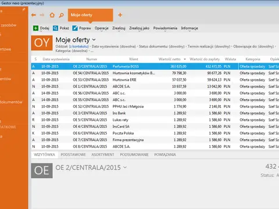Toggle the sidebar pin icon
Image resolution: width=279 pixels, height=209 pixels.
(x=24, y=9)
